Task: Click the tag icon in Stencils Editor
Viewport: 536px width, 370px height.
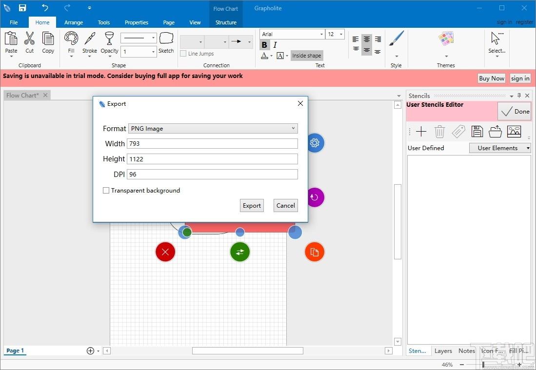Action: pyautogui.click(x=458, y=132)
